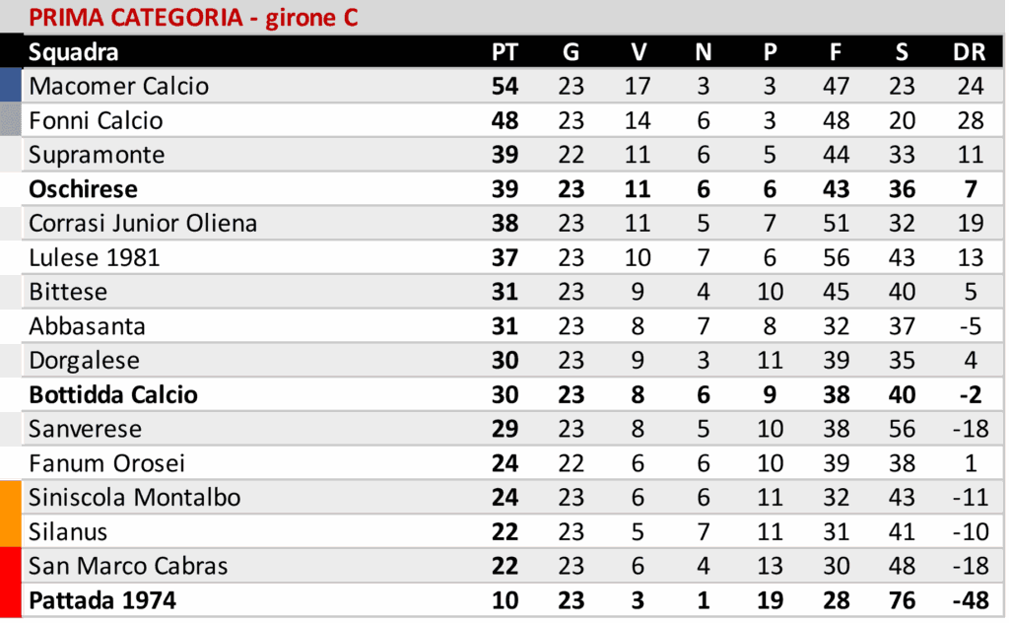Select the Bottidda Calcio team name
This screenshot has width=1009, height=623.
coord(113,394)
